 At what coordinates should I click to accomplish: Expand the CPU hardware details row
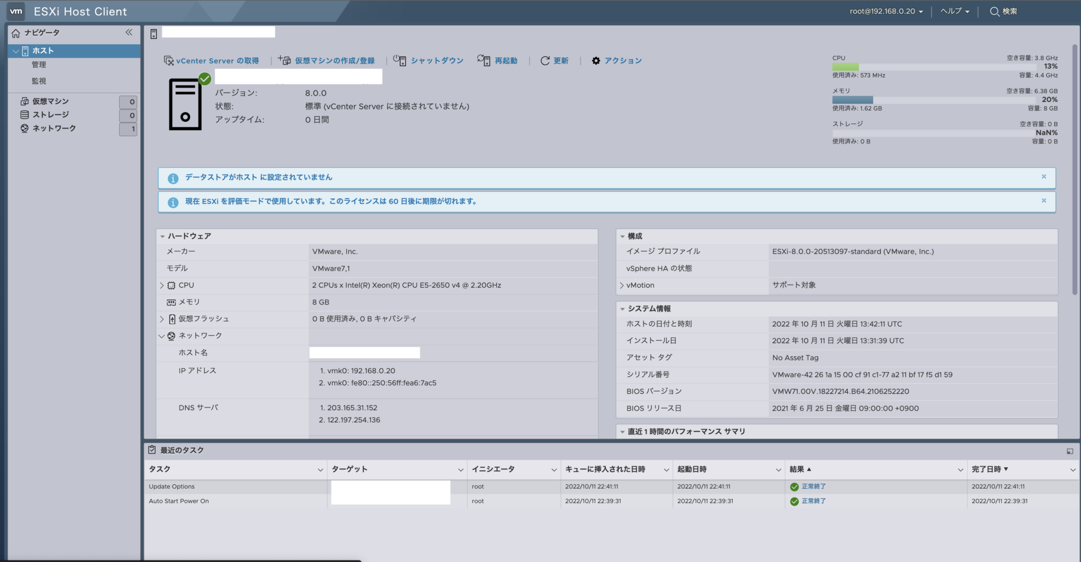pyautogui.click(x=162, y=285)
